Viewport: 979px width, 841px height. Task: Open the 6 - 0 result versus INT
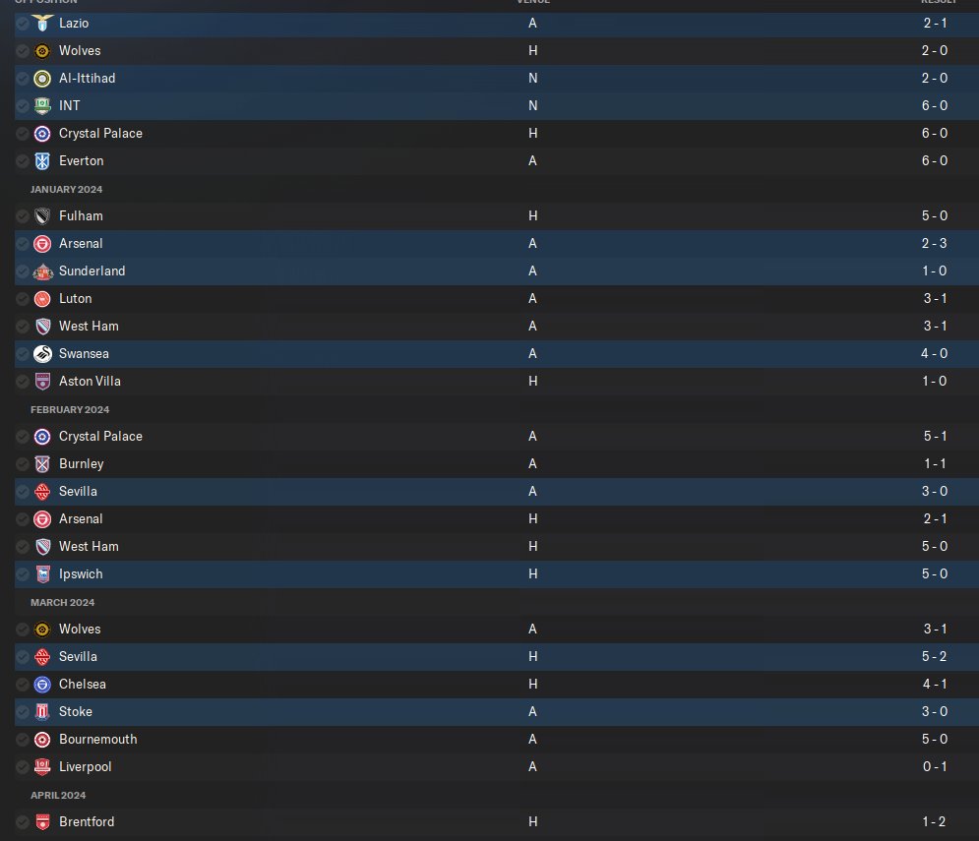934,105
